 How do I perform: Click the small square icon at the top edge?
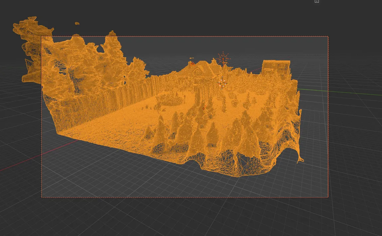tap(317, 1)
